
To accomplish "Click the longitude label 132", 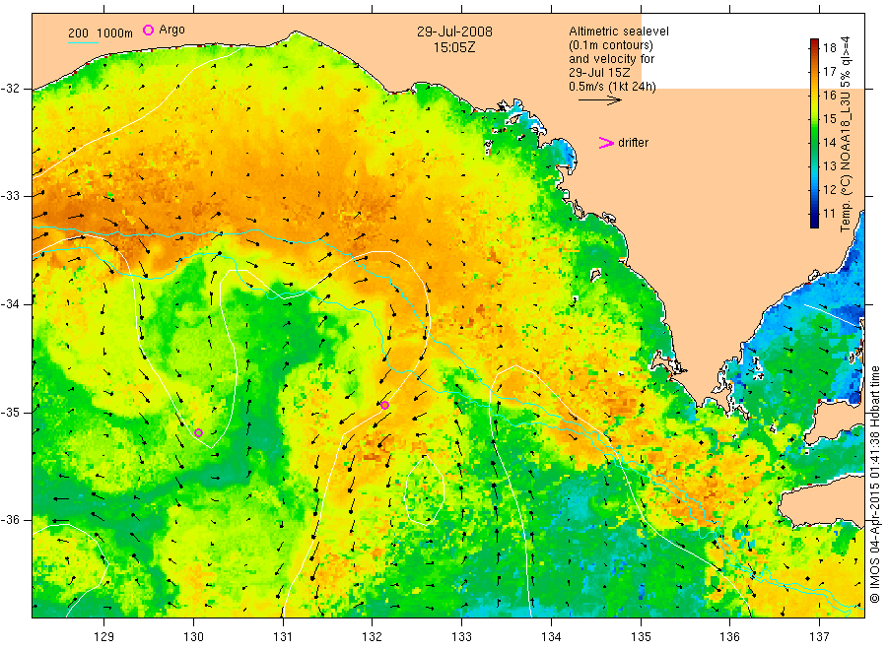I will point(373,637).
